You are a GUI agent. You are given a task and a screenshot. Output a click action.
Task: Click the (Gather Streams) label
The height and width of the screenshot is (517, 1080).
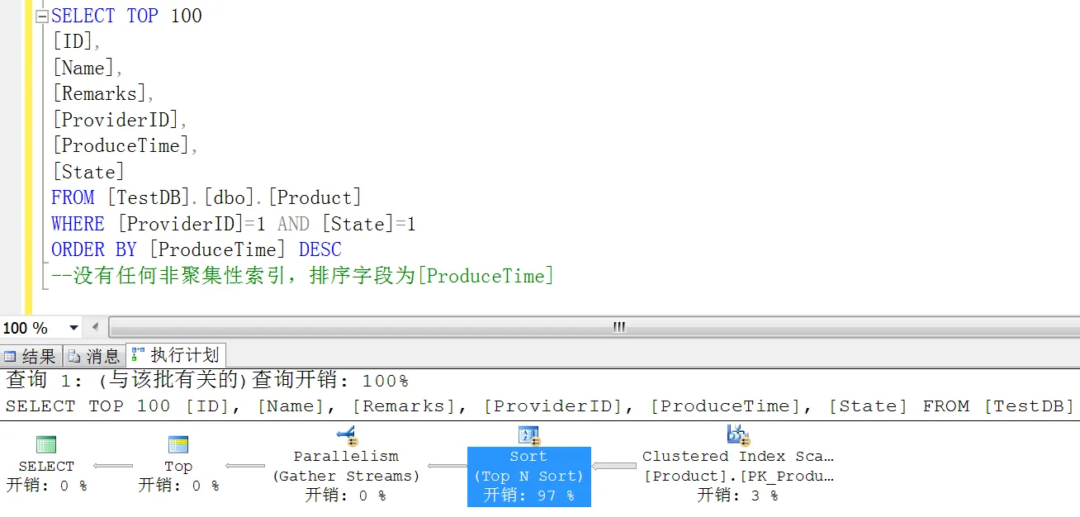pos(346,476)
